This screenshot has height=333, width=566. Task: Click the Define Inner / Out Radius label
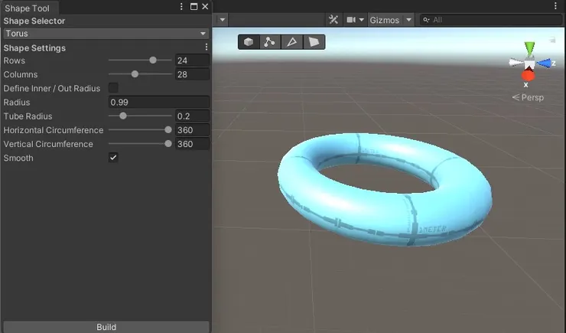coord(52,89)
